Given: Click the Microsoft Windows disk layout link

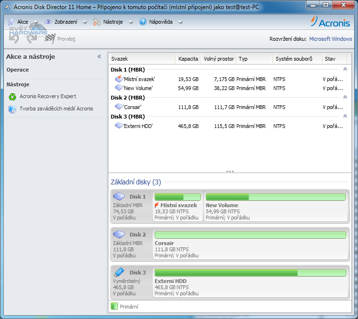Looking at the screenshot, I should (331, 39).
